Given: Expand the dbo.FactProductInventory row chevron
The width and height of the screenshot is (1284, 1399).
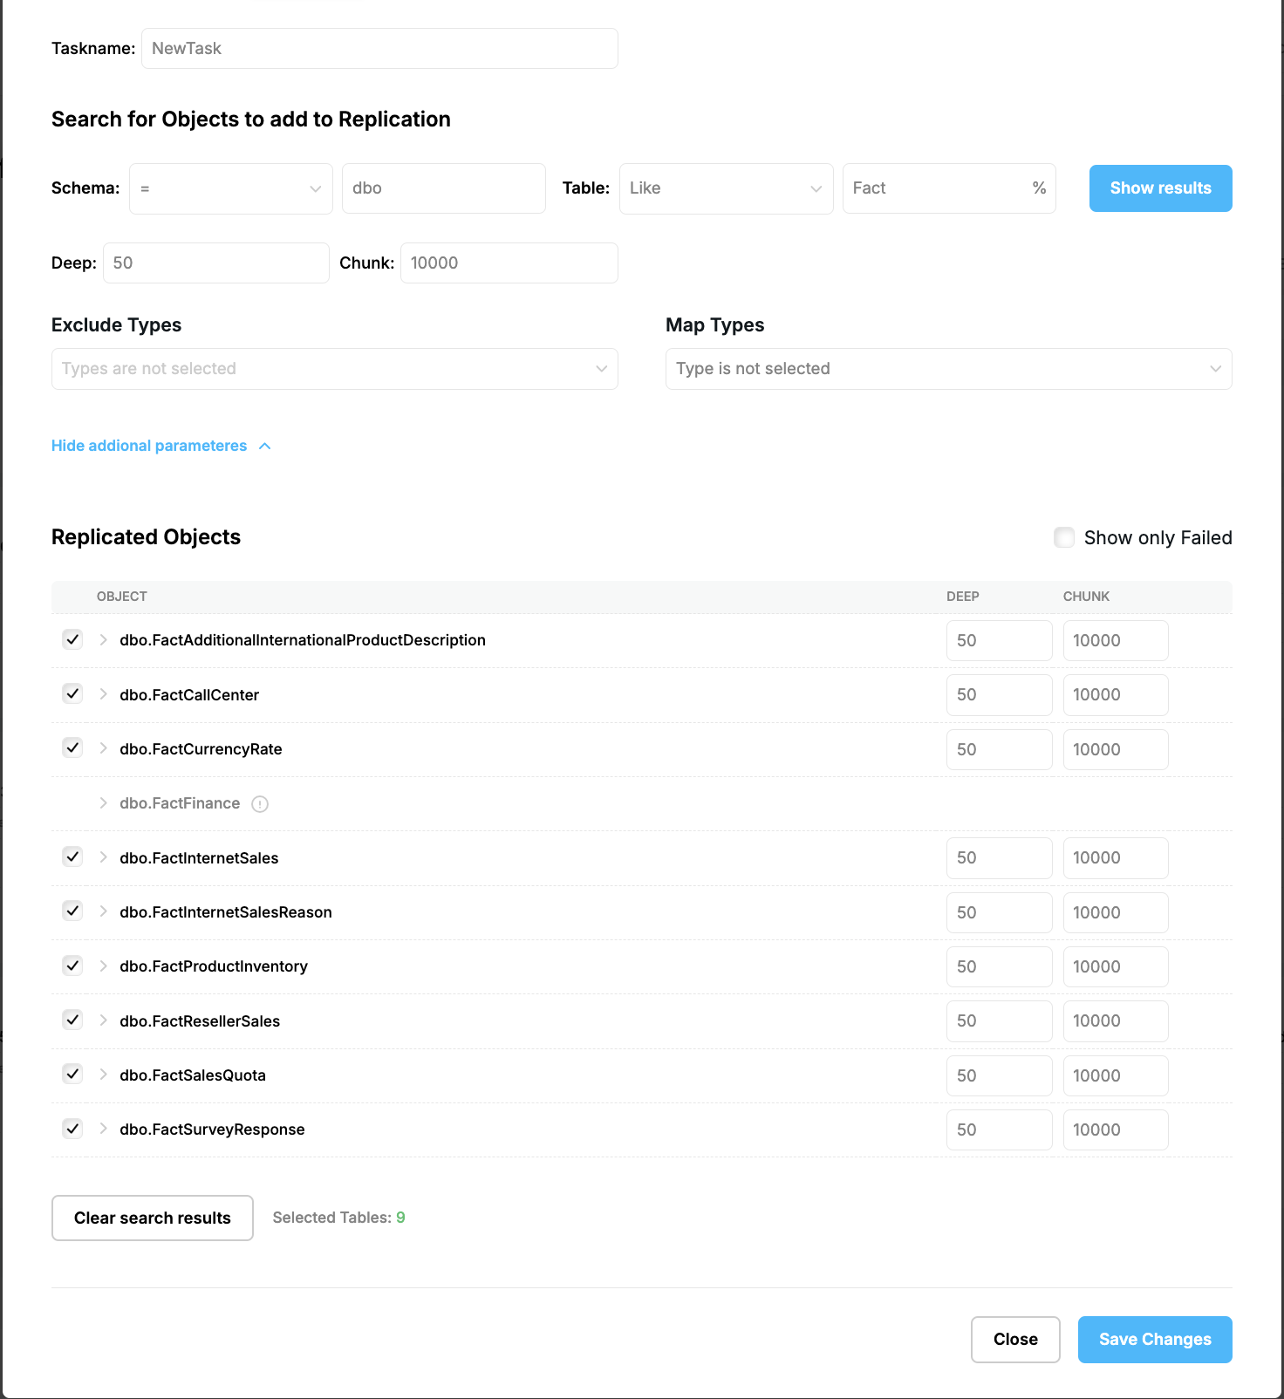Looking at the screenshot, I should [103, 966].
